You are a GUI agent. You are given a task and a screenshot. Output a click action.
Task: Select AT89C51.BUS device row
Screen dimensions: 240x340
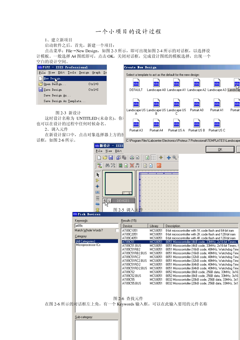[x=180, y=246]
